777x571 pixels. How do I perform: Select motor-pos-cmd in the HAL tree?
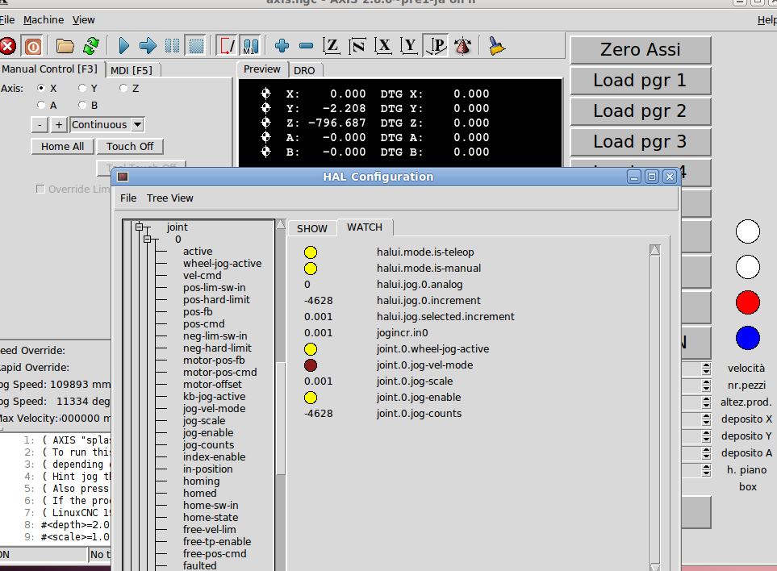pyautogui.click(x=220, y=373)
